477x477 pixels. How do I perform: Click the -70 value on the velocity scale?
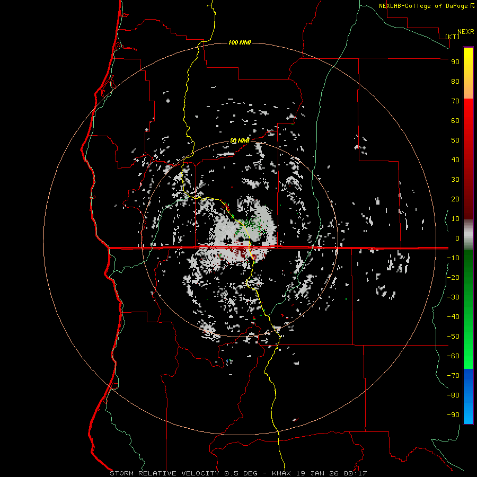coord(453,376)
